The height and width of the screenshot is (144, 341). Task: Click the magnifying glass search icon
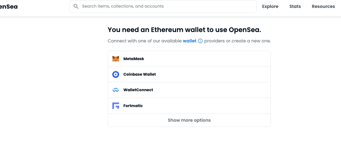(x=76, y=6)
